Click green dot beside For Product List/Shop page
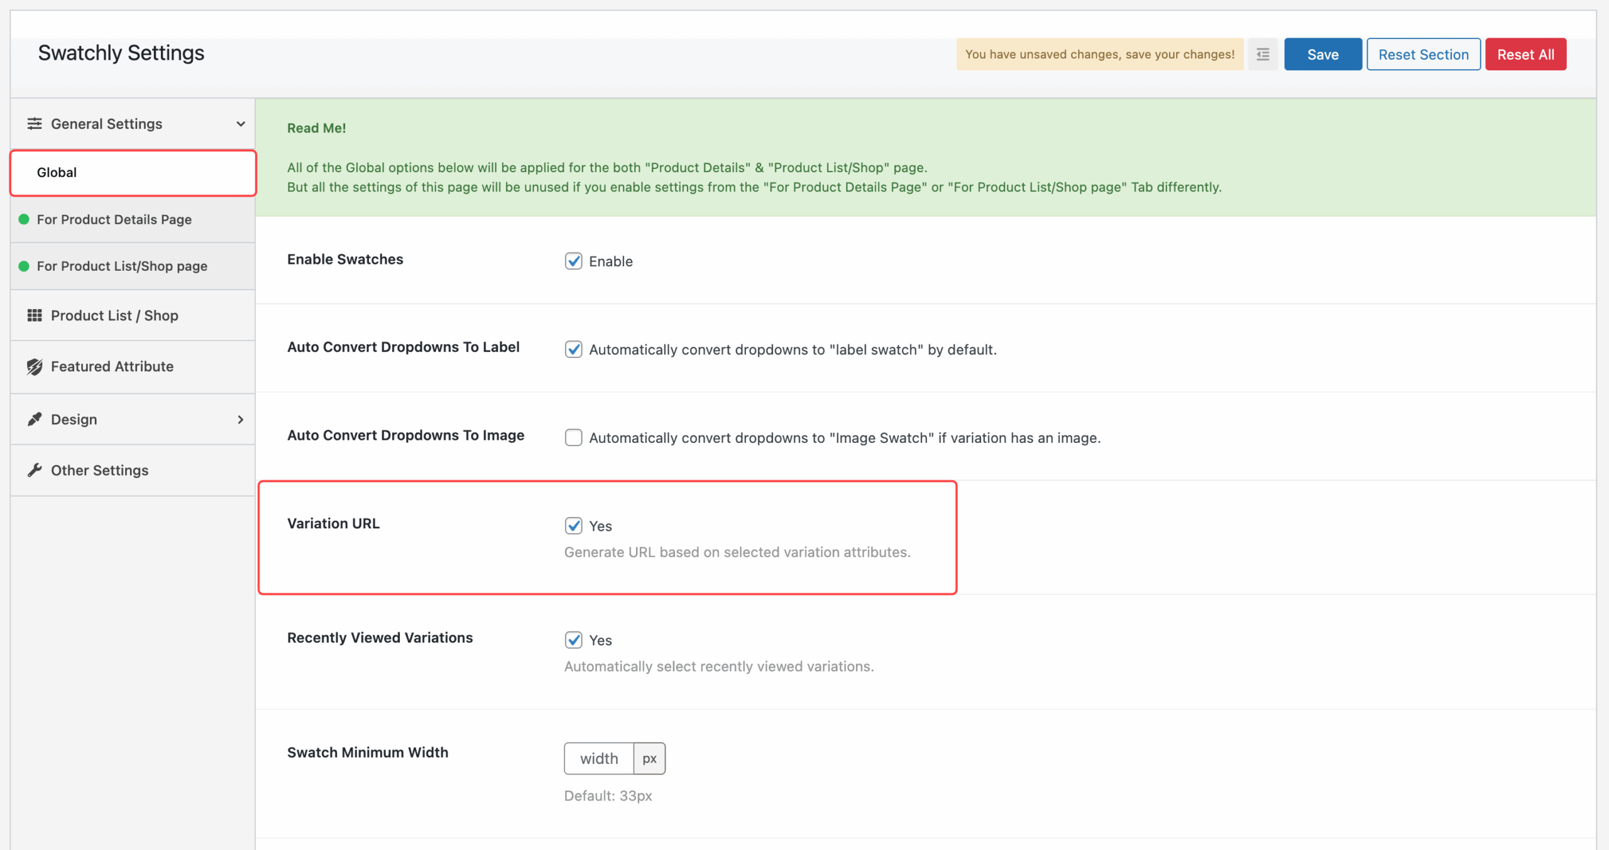The width and height of the screenshot is (1609, 850). pyautogui.click(x=24, y=266)
